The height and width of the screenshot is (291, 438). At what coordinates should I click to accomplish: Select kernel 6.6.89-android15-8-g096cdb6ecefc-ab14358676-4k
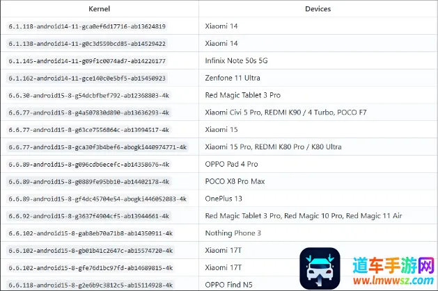point(89,165)
